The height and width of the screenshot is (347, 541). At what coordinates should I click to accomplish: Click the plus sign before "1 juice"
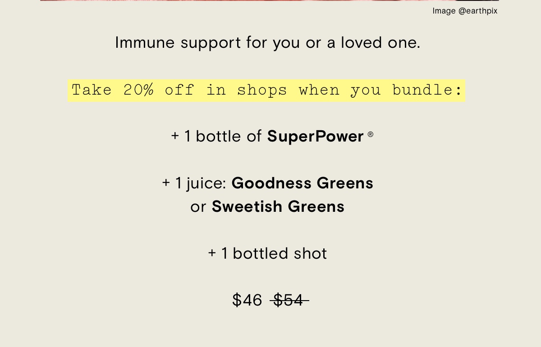[x=166, y=183]
